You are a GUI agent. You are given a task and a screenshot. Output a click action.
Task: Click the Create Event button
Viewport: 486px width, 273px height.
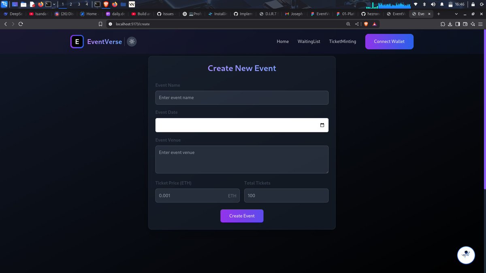242,216
